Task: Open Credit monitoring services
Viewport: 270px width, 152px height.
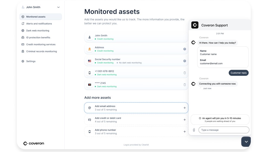Action: pos(41,44)
